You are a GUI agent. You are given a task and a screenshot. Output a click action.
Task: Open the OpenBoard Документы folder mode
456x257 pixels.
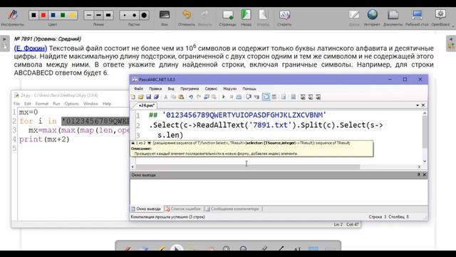coord(393,17)
